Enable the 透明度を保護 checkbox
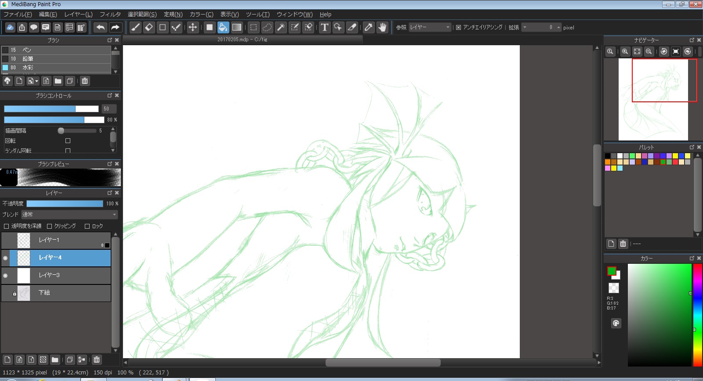Viewport: 703px width, 381px height. [6, 226]
